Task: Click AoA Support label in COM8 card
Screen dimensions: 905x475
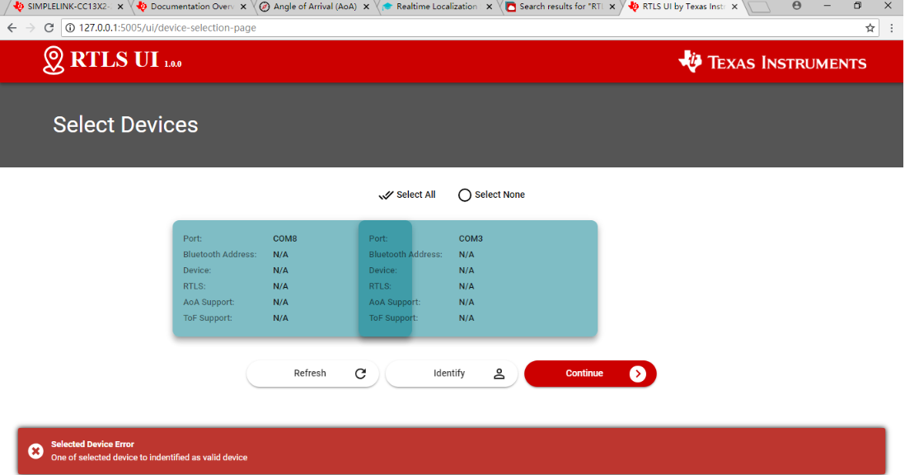Action: (209, 302)
